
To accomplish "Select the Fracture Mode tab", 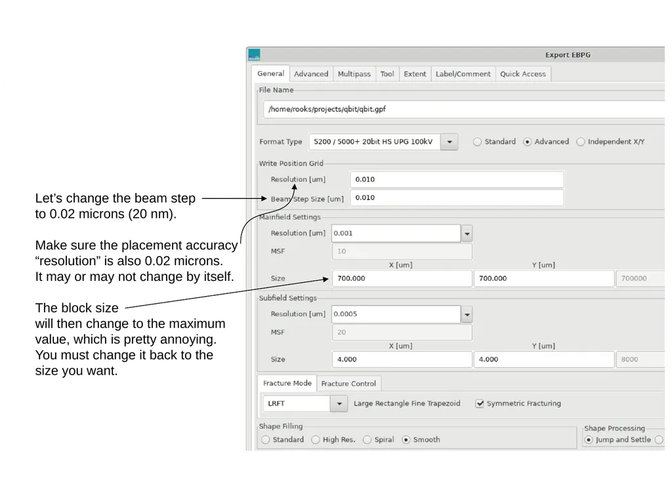I will tap(287, 383).
